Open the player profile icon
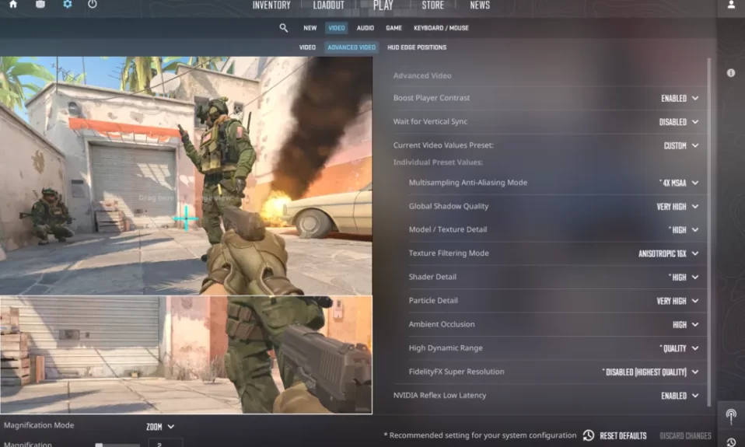 731,5
